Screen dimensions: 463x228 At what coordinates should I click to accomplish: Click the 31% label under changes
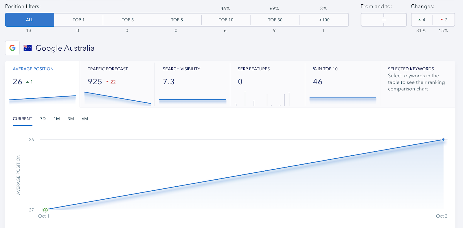(x=421, y=30)
